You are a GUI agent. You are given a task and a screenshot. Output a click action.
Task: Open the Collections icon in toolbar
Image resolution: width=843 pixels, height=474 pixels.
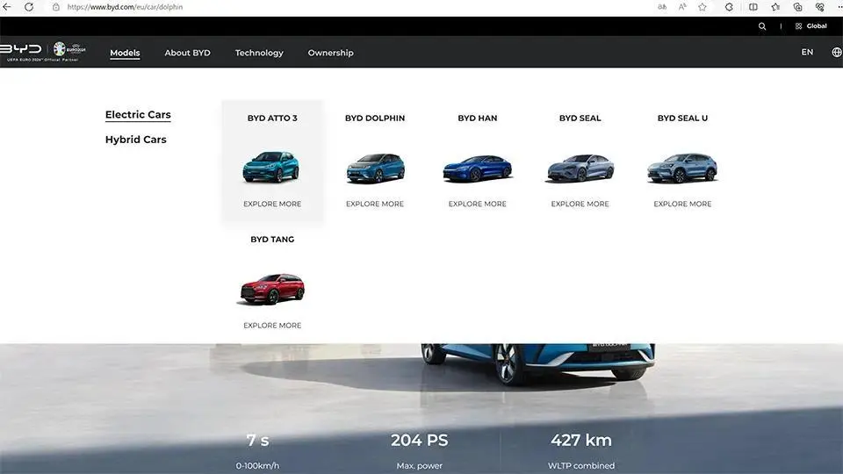click(798, 7)
